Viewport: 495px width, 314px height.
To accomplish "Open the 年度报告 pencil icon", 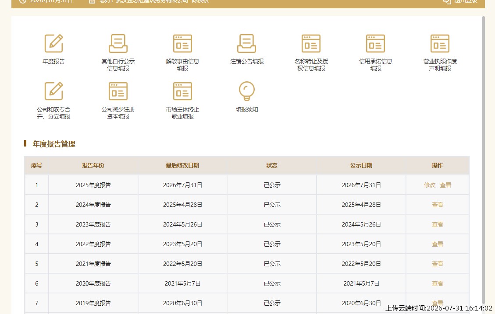I will [x=53, y=43].
